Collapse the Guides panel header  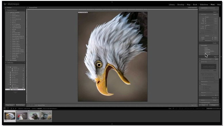click(x=214, y=43)
